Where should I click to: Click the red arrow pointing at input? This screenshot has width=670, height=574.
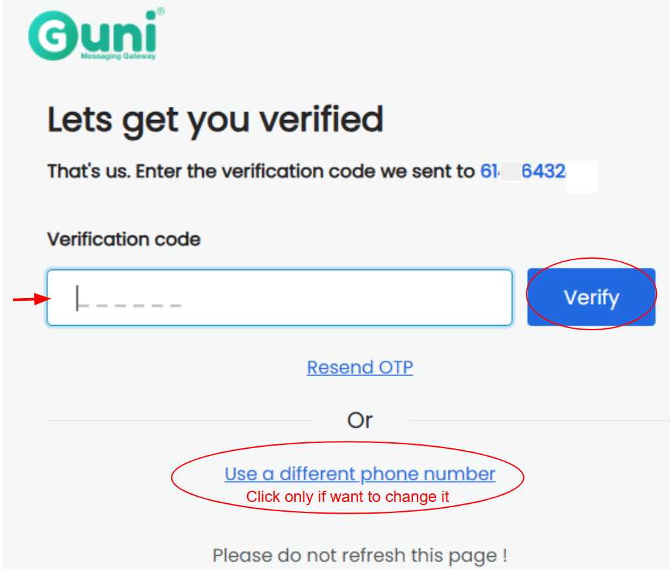point(32,299)
